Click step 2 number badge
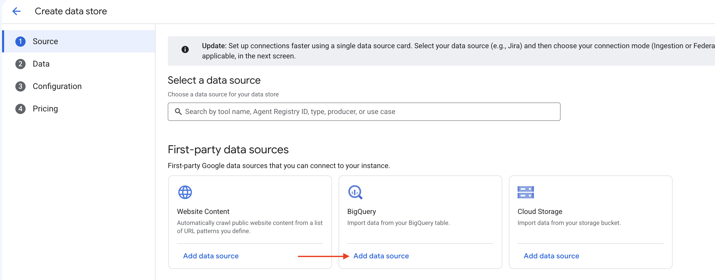This screenshot has height=280, width=715. 20,64
